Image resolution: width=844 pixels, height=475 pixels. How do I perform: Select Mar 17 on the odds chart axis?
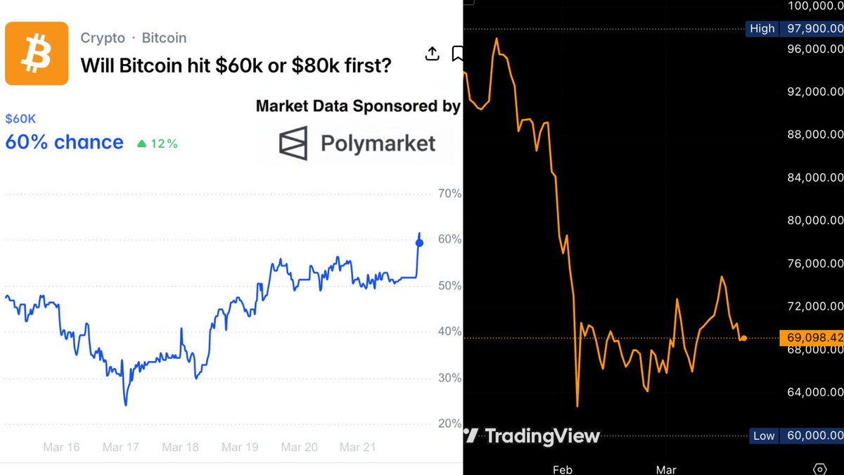121,447
